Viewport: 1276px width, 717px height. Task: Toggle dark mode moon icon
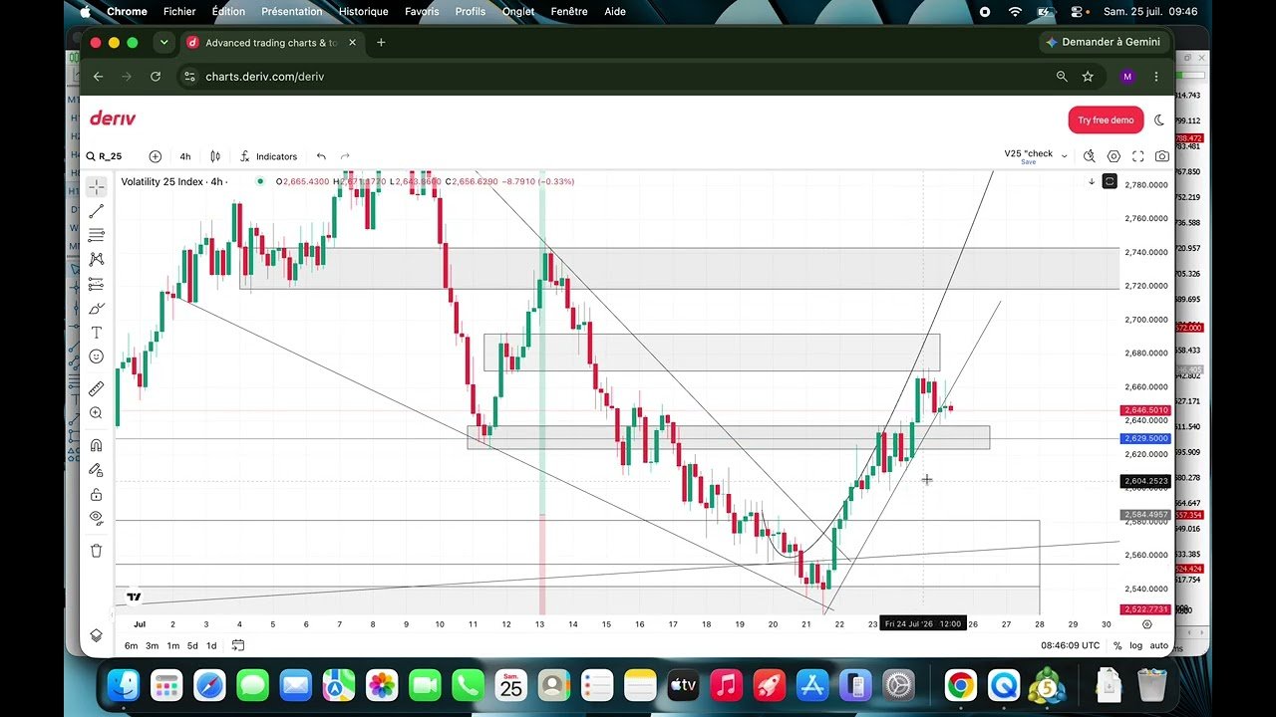click(x=1159, y=119)
